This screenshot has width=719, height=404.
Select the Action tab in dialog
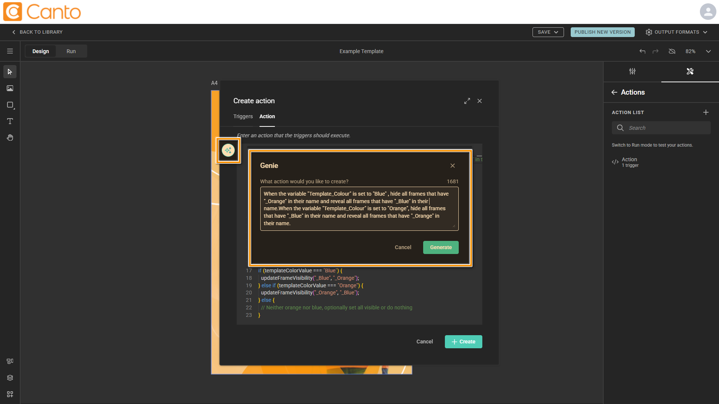[267, 116]
